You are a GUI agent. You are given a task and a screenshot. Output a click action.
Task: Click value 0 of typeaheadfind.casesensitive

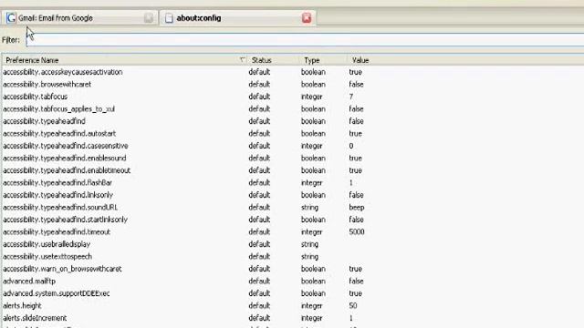[350, 146]
